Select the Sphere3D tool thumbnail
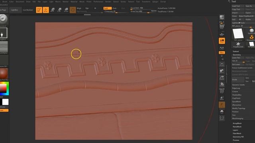 pos(251,31)
